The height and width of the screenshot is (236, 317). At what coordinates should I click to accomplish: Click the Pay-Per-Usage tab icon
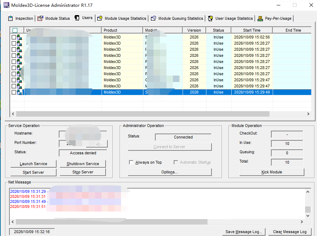[x=260, y=18]
